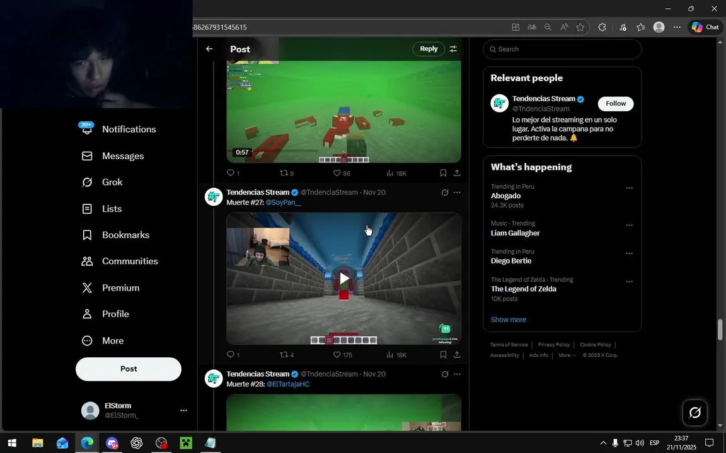
Task: Like the post with 86 likes
Action: (x=342, y=173)
